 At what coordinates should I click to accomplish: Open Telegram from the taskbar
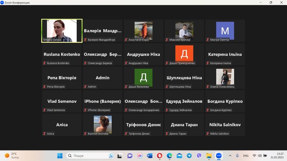189,156
